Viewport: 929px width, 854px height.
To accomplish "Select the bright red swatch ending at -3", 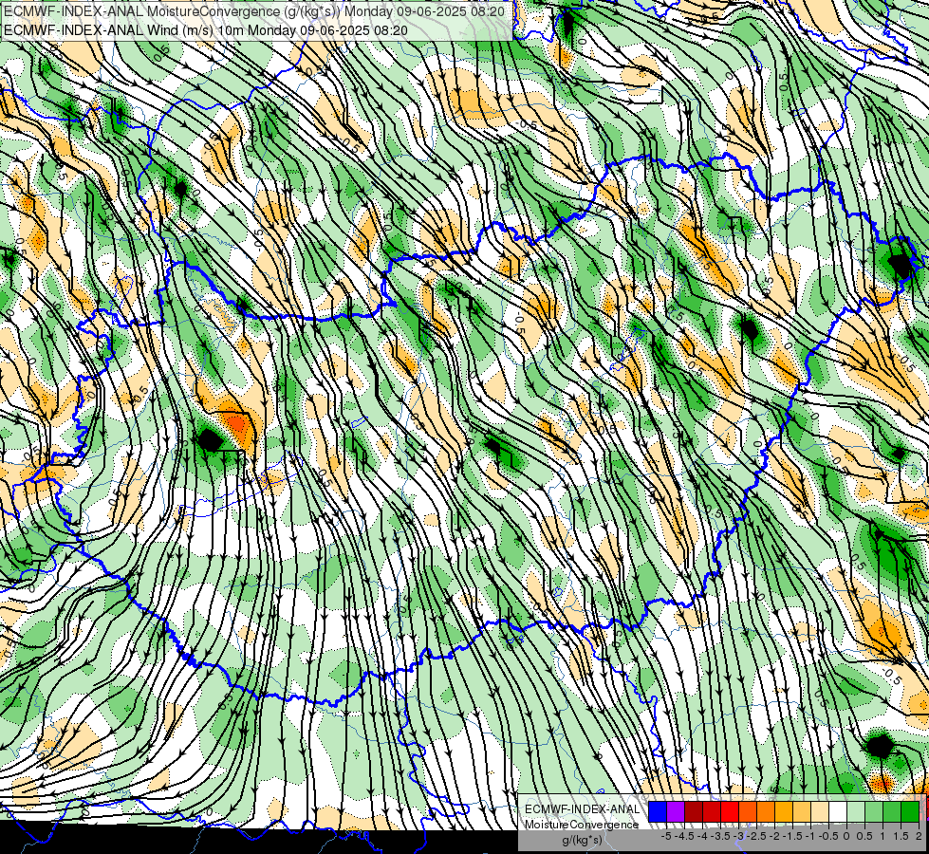I will coord(730,812).
